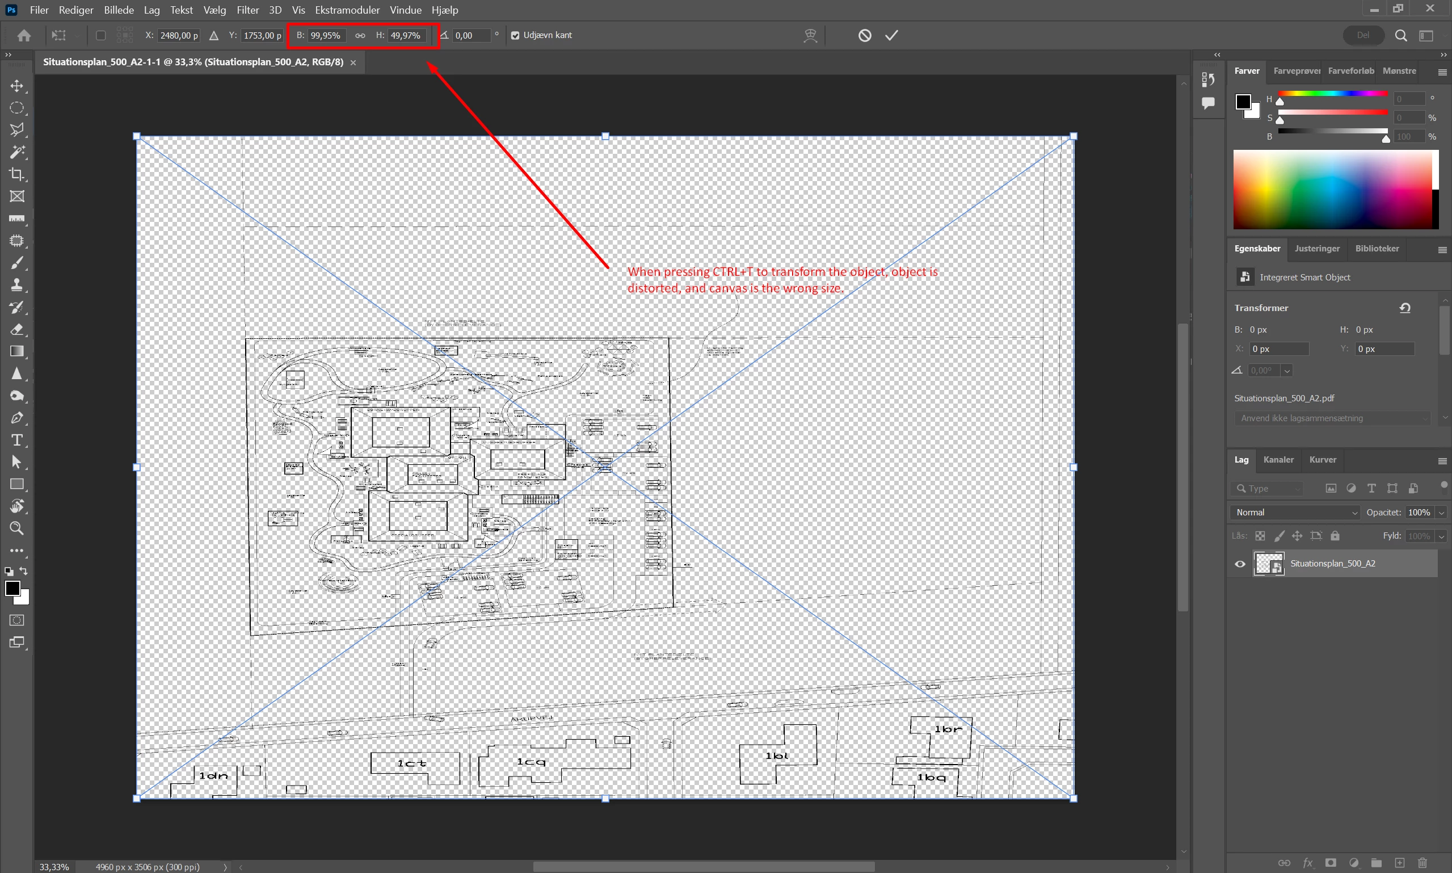Select the Type tool
1452x873 pixels.
[17, 440]
